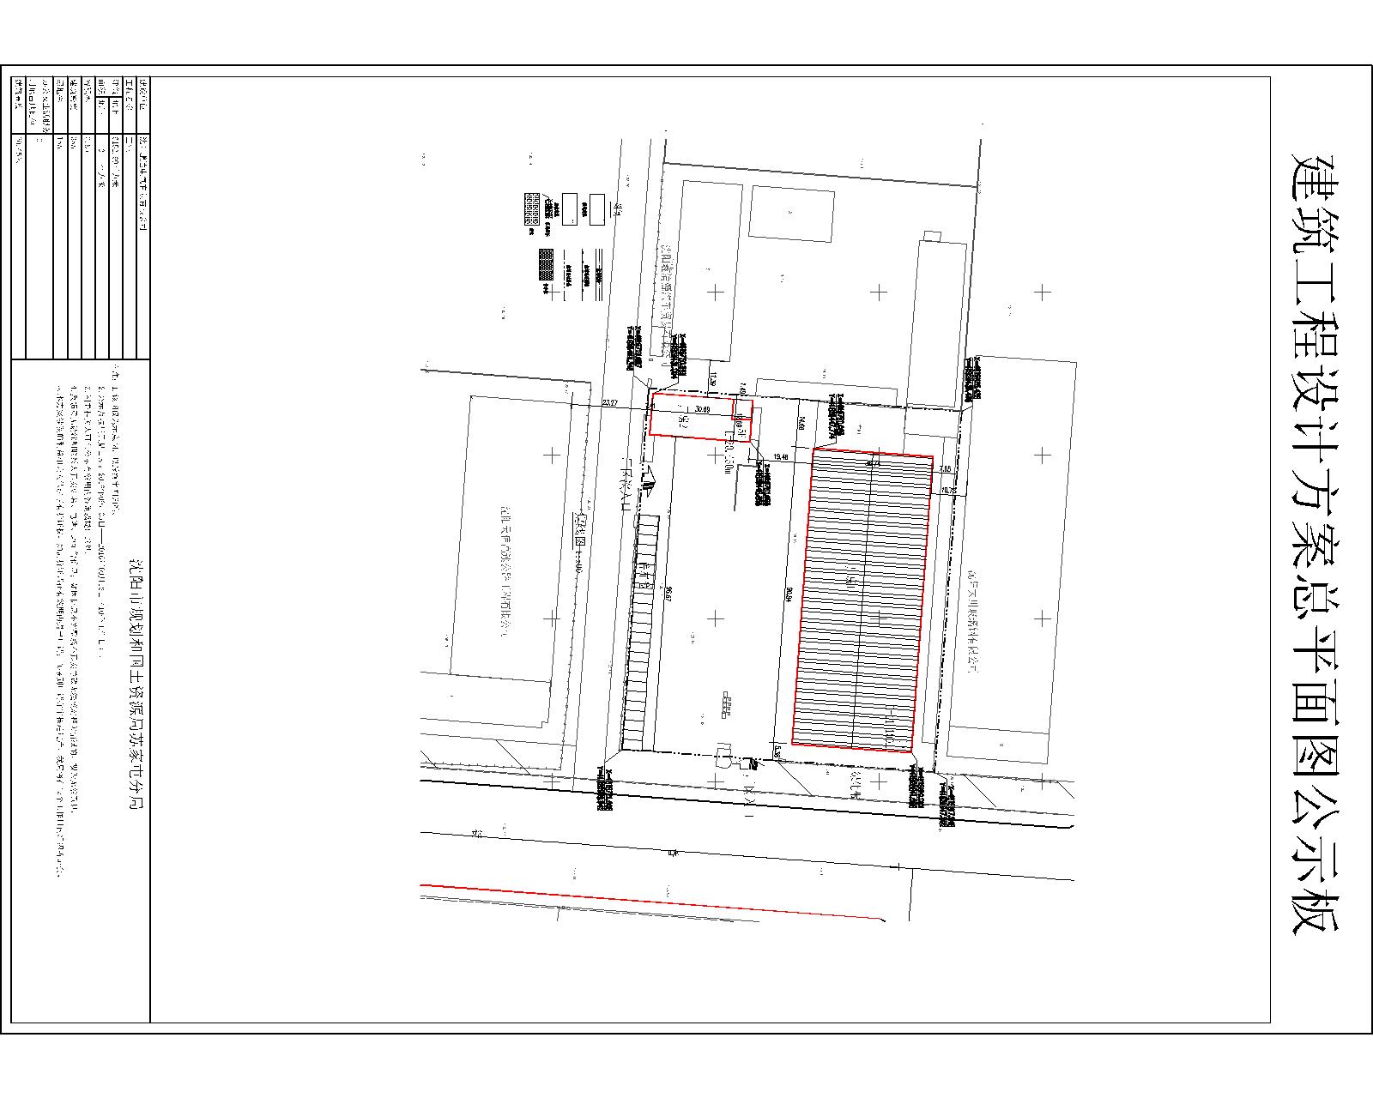This screenshot has height=1098, width=1373.
Task: Select the dark dotted legend swatch
Action: pos(547,263)
